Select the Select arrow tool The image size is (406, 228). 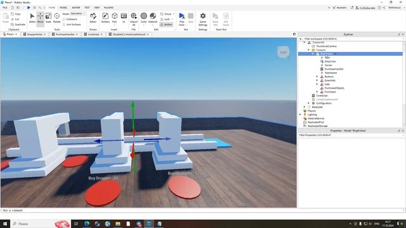point(32,18)
